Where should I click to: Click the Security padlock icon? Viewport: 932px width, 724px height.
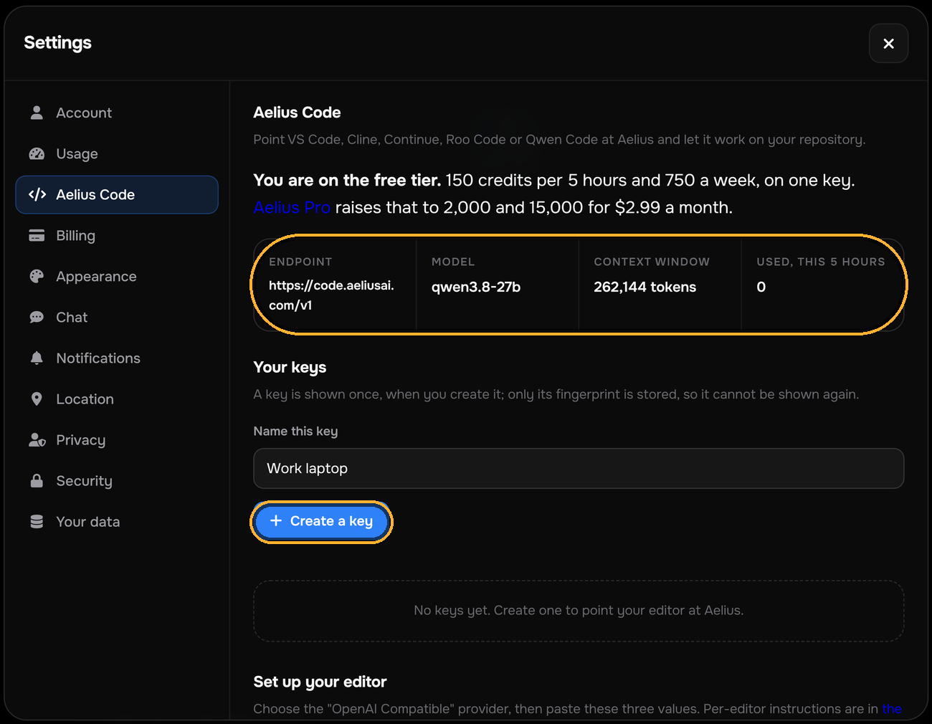pyautogui.click(x=37, y=480)
